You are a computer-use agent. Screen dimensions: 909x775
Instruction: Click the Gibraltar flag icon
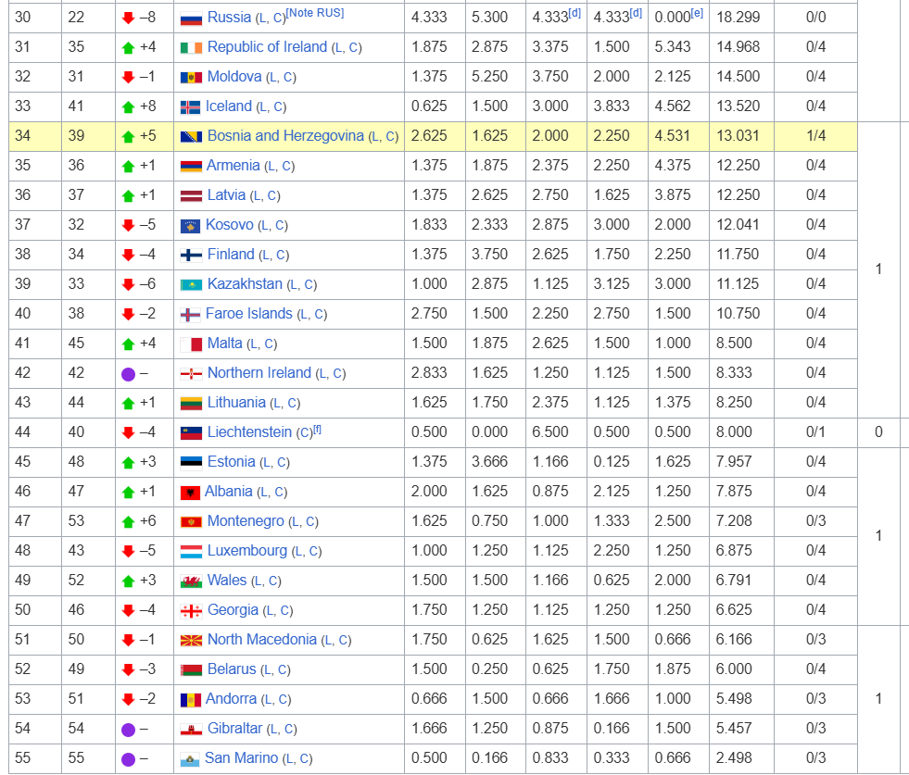[x=191, y=730]
